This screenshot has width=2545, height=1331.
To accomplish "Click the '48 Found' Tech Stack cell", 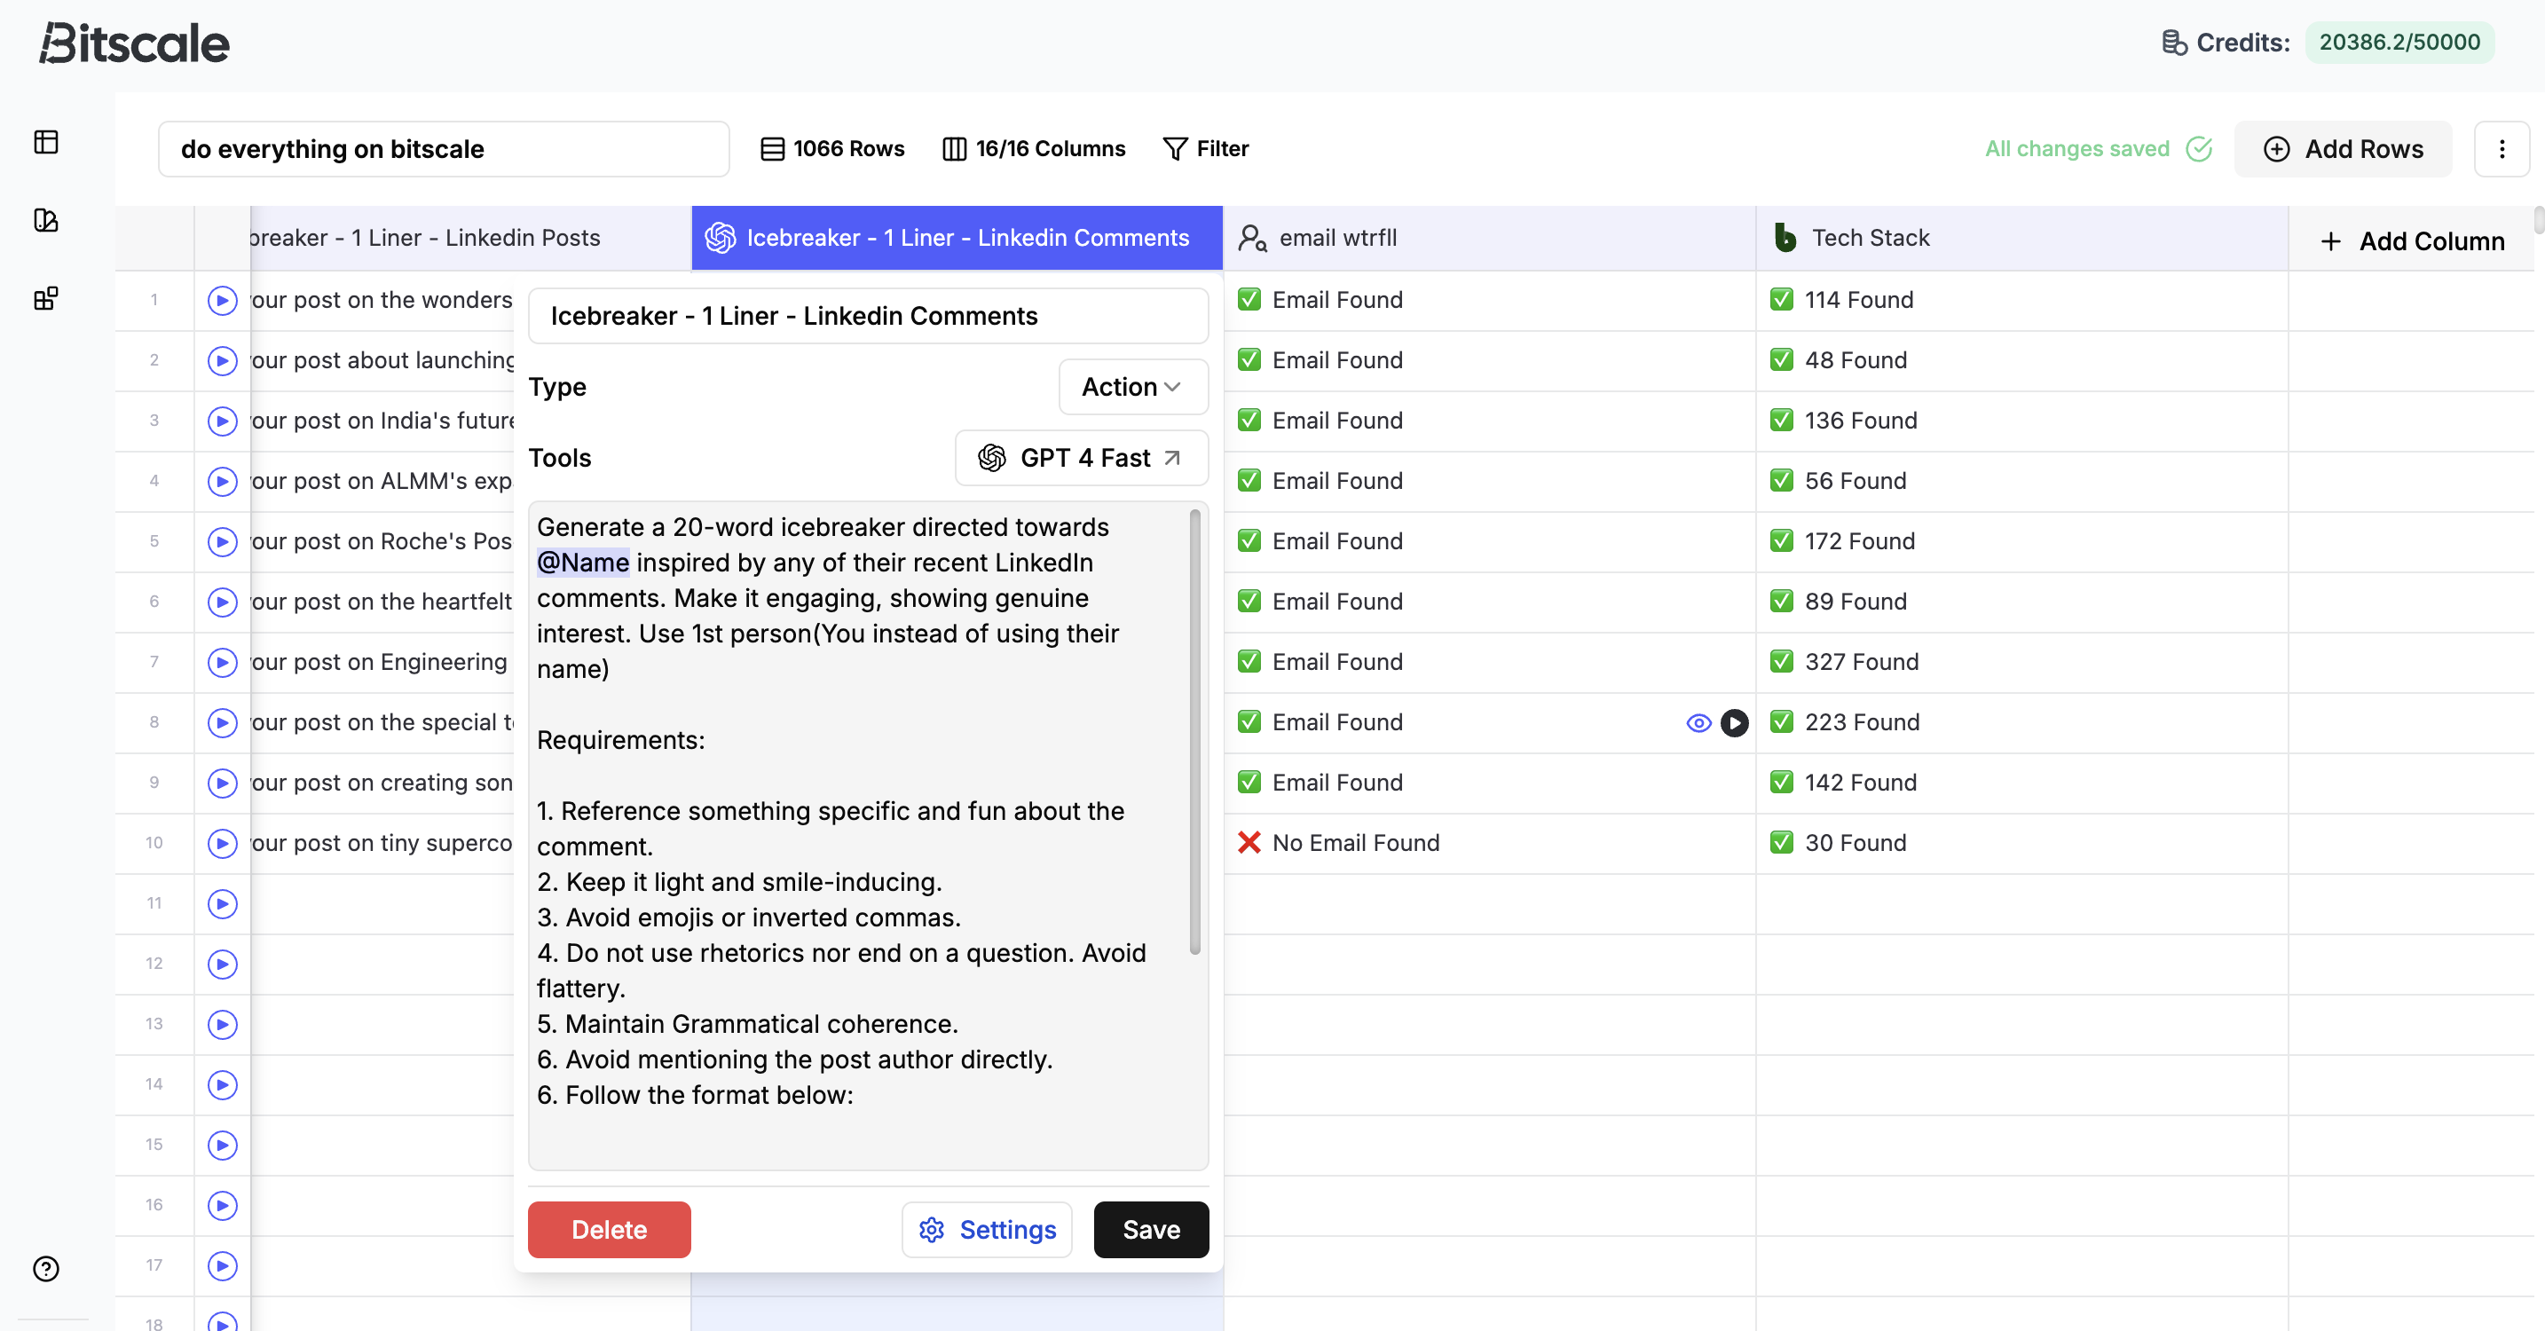I will tap(2021, 360).
